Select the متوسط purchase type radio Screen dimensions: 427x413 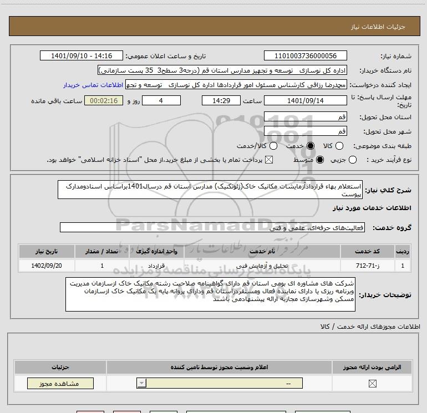[x=320, y=160]
